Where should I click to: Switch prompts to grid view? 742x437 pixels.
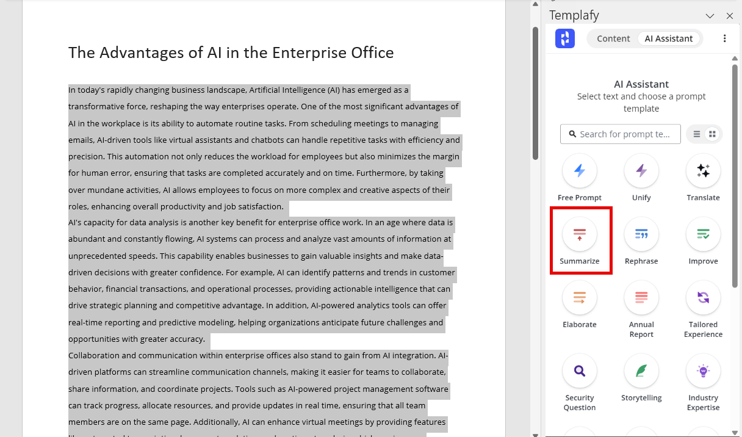click(x=712, y=134)
